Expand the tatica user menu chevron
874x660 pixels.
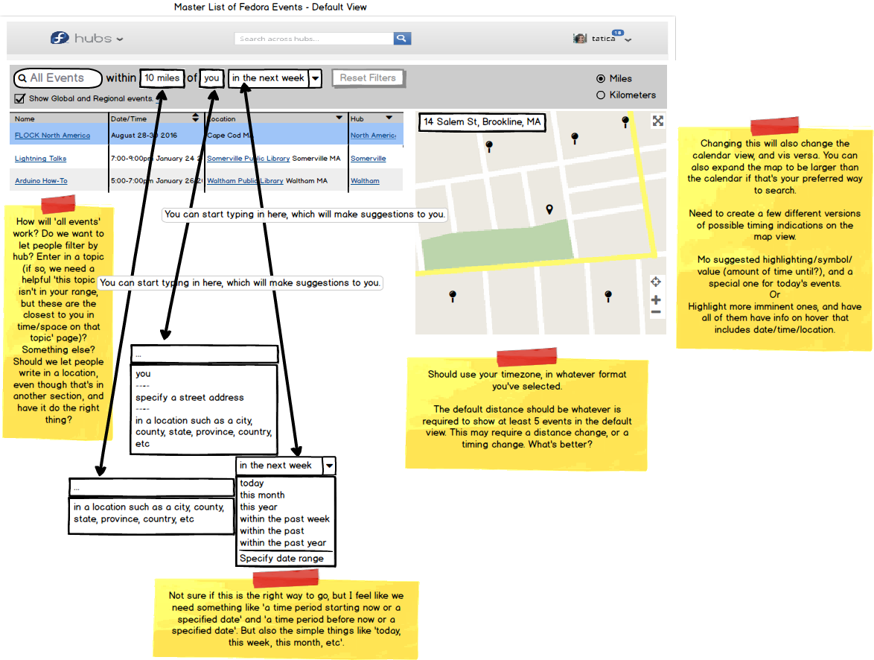[628, 40]
